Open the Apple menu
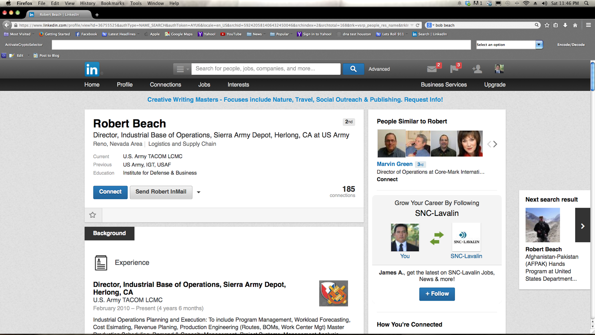The height and width of the screenshot is (335, 595). [x=8, y=3]
